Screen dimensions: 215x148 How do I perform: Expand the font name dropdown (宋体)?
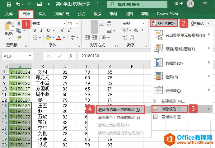pos(63,24)
